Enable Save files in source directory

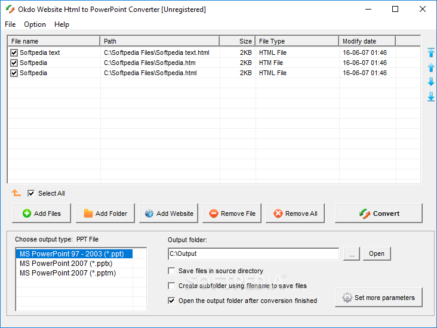point(171,271)
